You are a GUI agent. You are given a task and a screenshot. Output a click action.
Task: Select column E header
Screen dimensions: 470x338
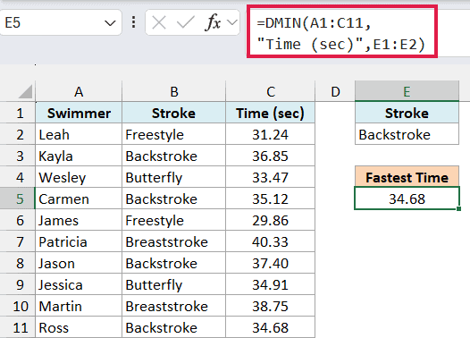click(407, 91)
